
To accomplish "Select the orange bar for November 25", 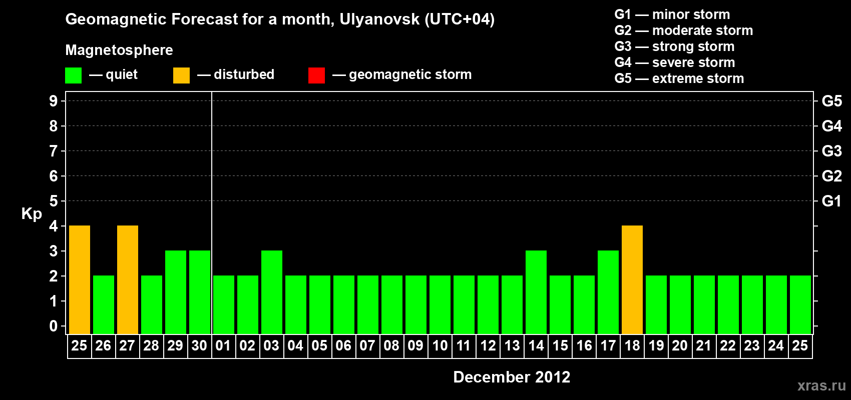I will coord(80,279).
